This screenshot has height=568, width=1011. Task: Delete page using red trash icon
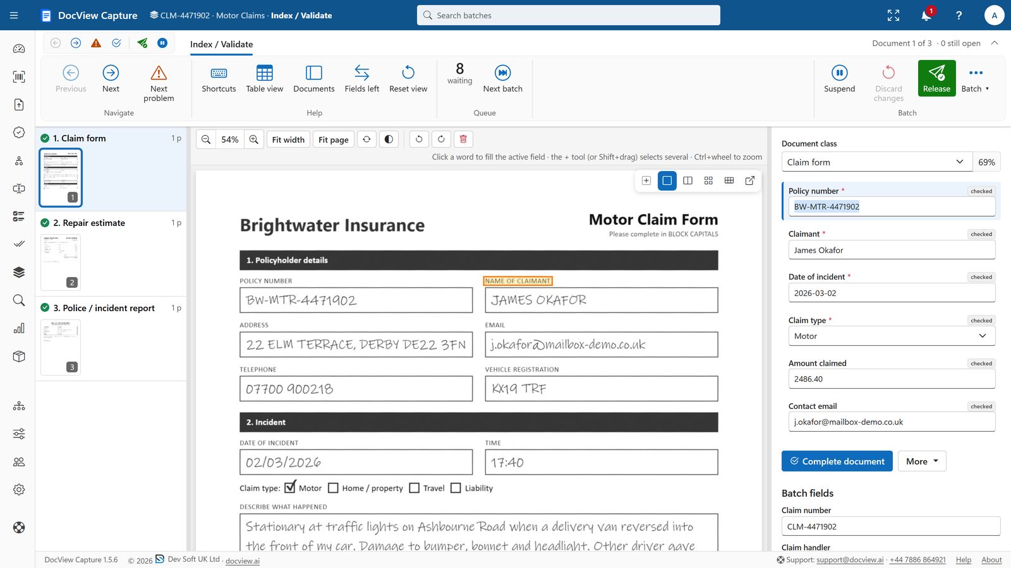coord(463,139)
